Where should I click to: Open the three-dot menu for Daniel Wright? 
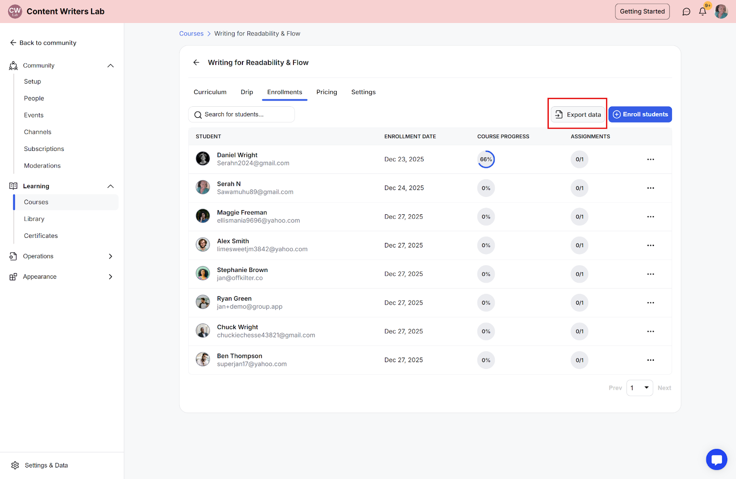(650, 159)
